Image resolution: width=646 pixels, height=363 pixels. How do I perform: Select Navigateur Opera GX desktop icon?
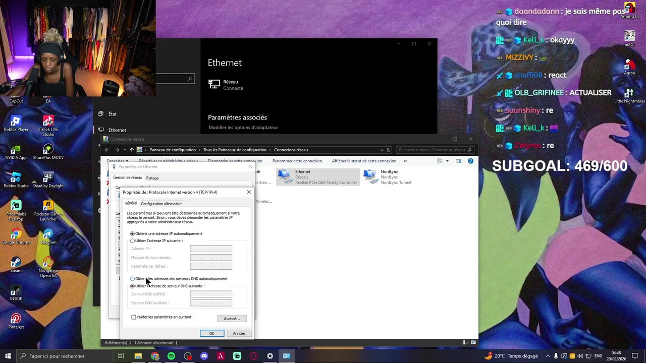(48, 267)
